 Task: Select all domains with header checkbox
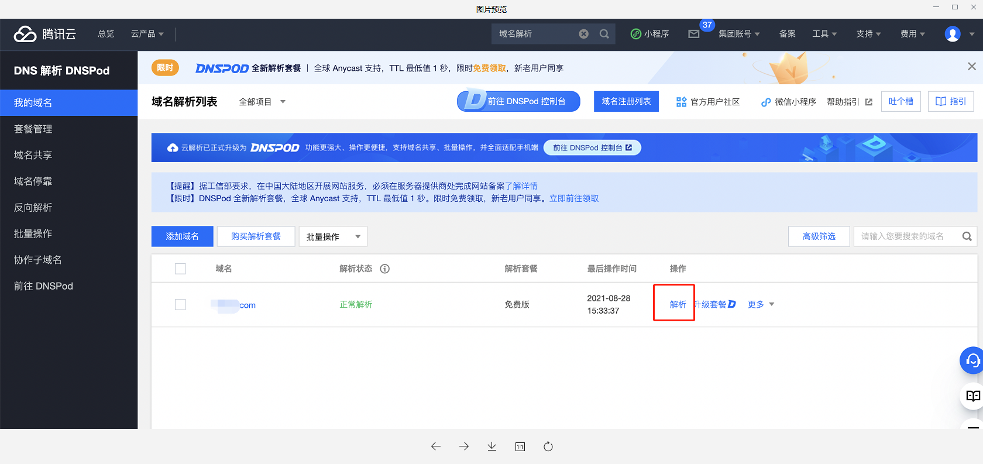pos(180,269)
